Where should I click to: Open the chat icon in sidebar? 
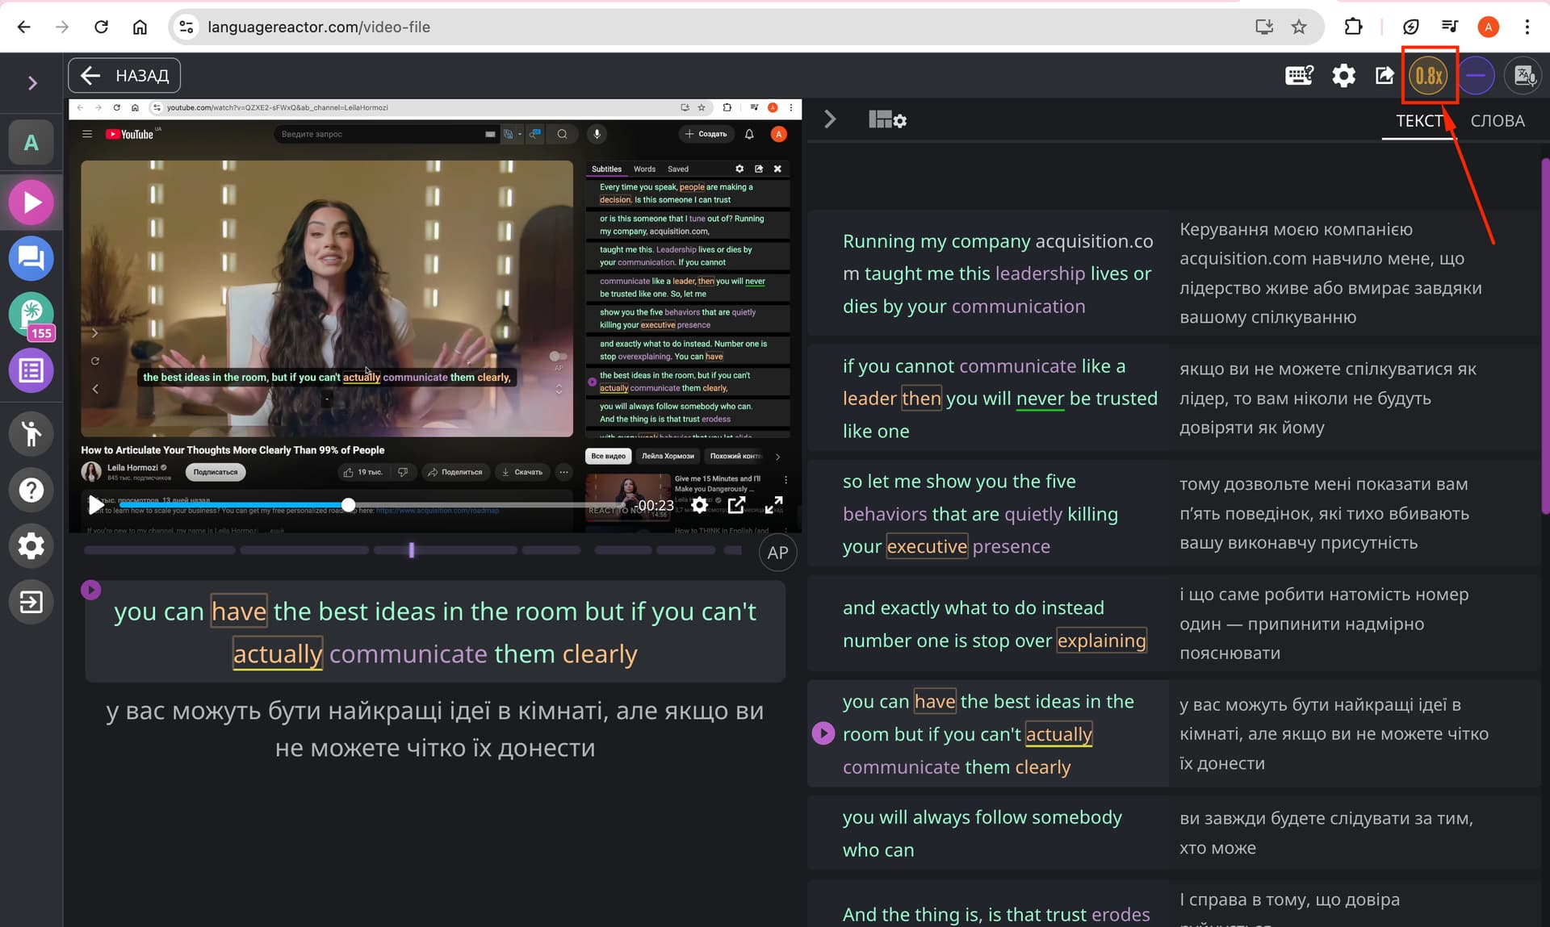pos(31,259)
